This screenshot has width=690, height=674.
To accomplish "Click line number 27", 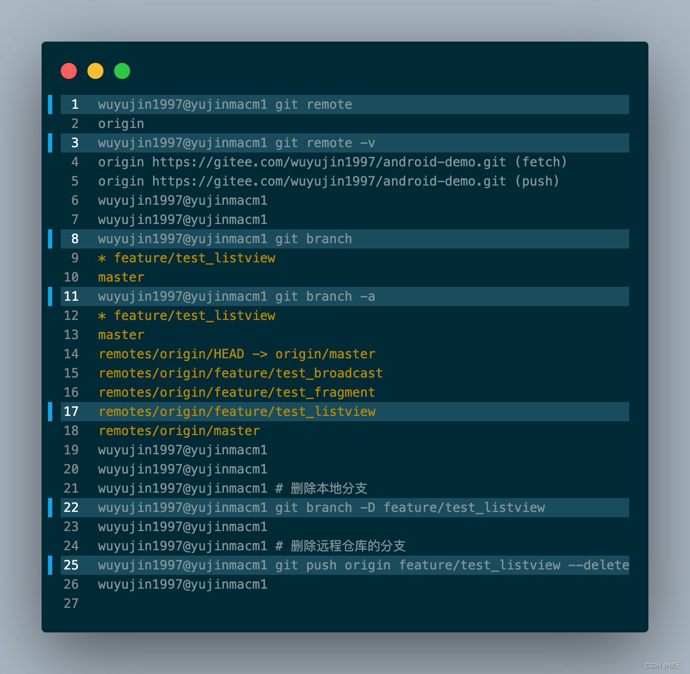I will 71,604.
